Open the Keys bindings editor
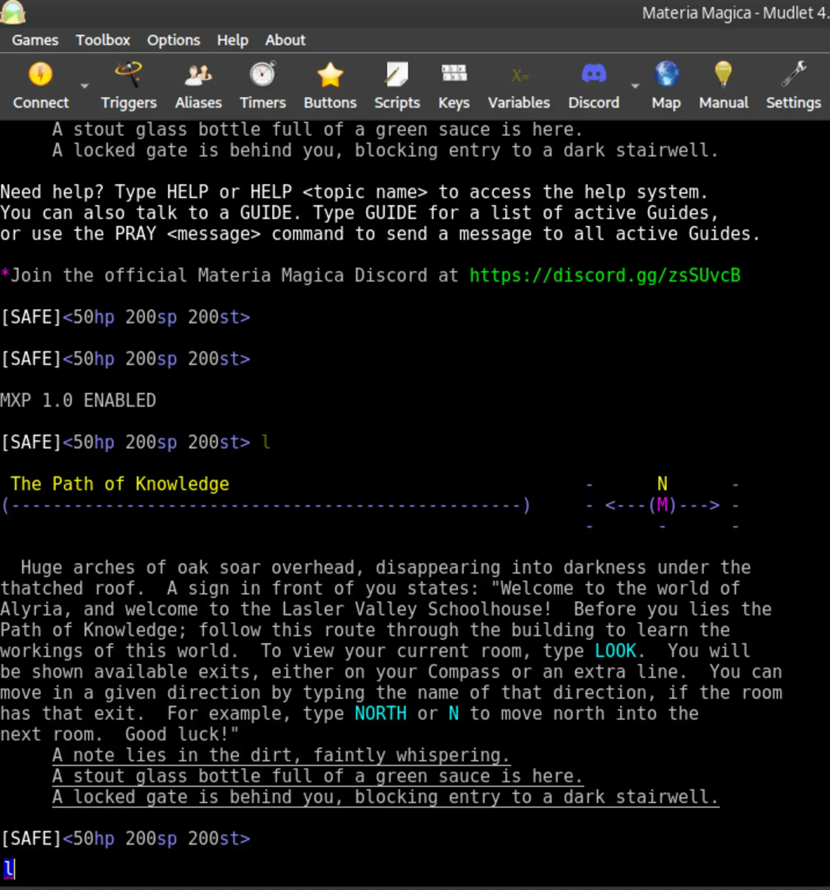830x890 pixels. click(x=454, y=86)
